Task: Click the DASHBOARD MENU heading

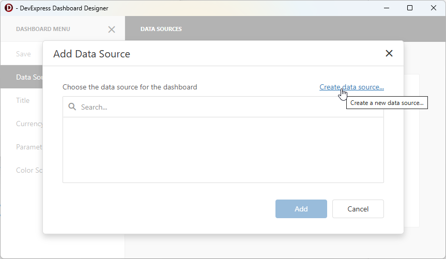Action: [x=43, y=29]
